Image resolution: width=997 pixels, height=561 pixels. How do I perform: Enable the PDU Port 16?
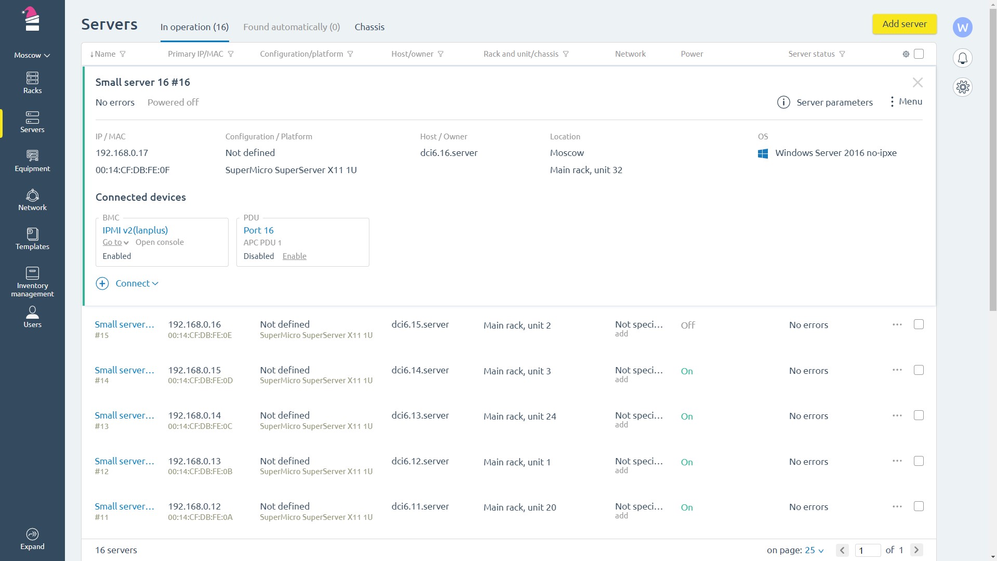(294, 256)
